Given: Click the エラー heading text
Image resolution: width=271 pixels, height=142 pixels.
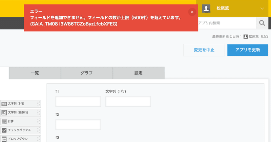Looking at the screenshot, I should click(x=36, y=12).
